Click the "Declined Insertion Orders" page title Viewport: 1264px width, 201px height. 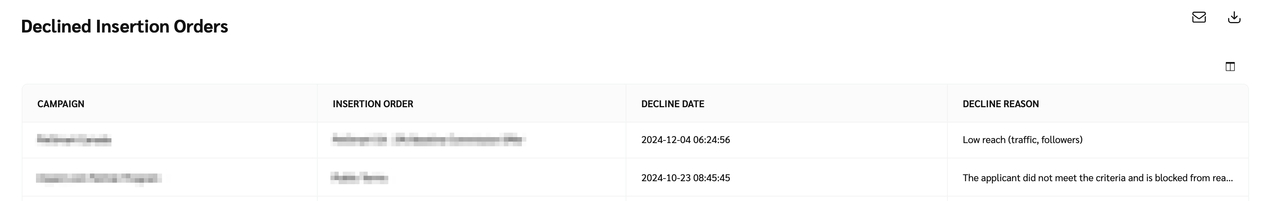click(x=125, y=27)
